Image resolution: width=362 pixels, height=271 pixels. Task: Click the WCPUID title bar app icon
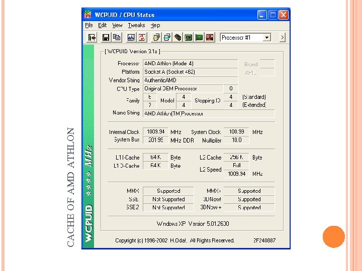[87, 15]
